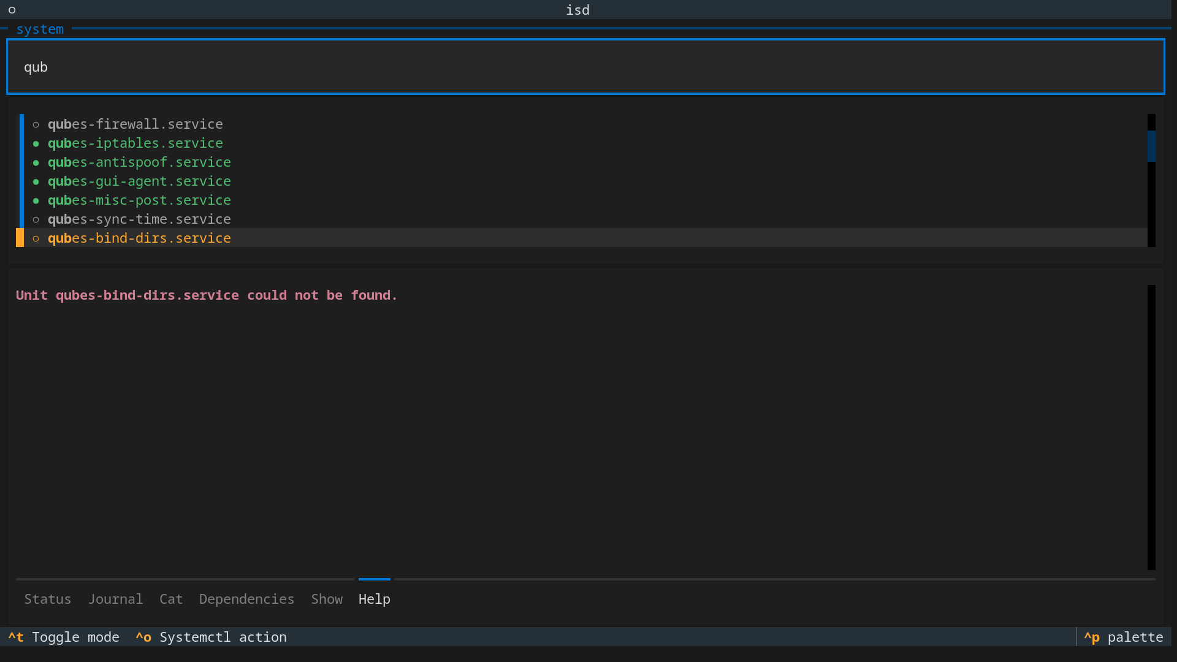Image resolution: width=1177 pixels, height=662 pixels.
Task: Select qubes-sync-time.service row
Action: click(x=582, y=219)
